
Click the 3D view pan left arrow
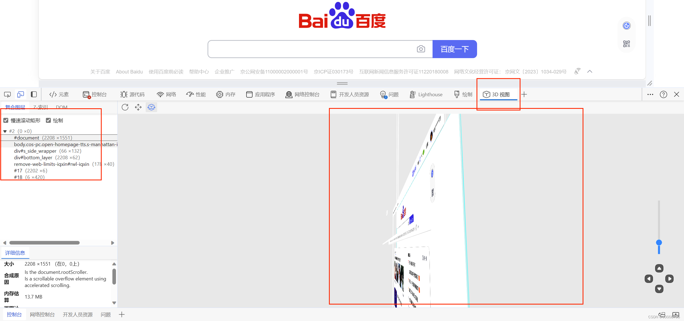[x=649, y=279]
